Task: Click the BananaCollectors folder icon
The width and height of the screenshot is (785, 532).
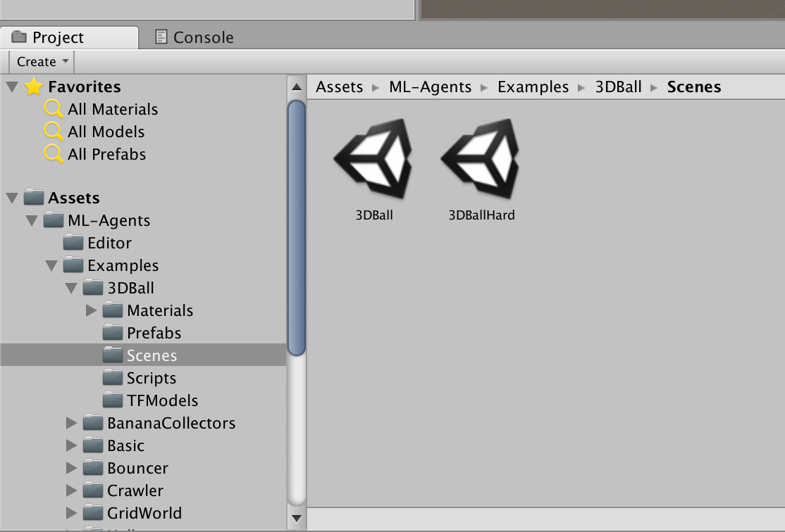Action: pos(92,422)
